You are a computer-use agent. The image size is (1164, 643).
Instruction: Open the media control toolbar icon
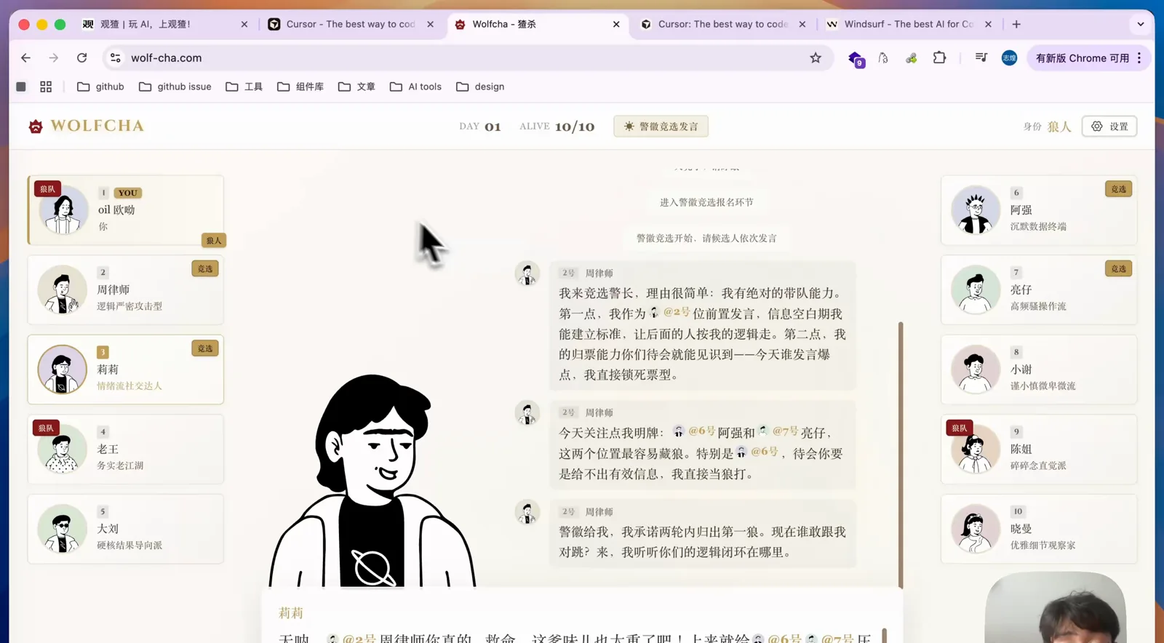point(981,57)
